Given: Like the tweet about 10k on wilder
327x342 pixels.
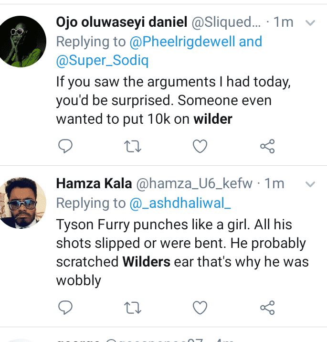Looking at the screenshot, I should click(x=200, y=146).
